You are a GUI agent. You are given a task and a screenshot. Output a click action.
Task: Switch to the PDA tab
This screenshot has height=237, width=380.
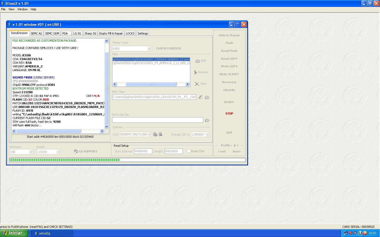(x=66, y=33)
